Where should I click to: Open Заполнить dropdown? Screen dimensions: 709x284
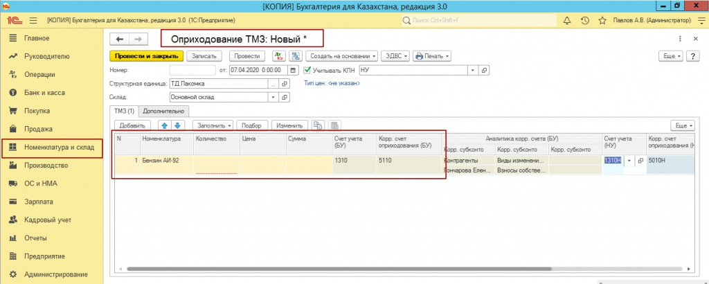pos(213,125)
